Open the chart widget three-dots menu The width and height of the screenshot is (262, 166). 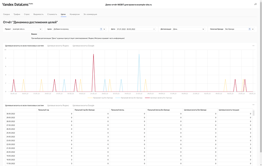click(254, 46)
